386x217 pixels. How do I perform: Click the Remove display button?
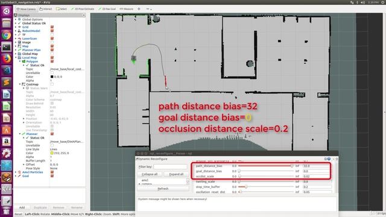(59, 207)
